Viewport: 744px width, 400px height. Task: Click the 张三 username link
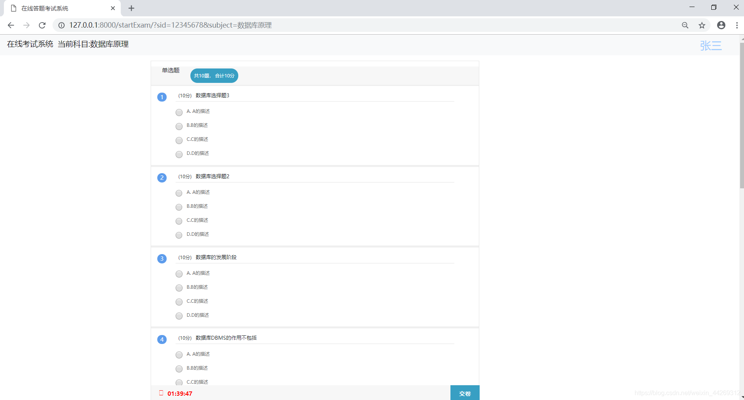click(711, 46)
